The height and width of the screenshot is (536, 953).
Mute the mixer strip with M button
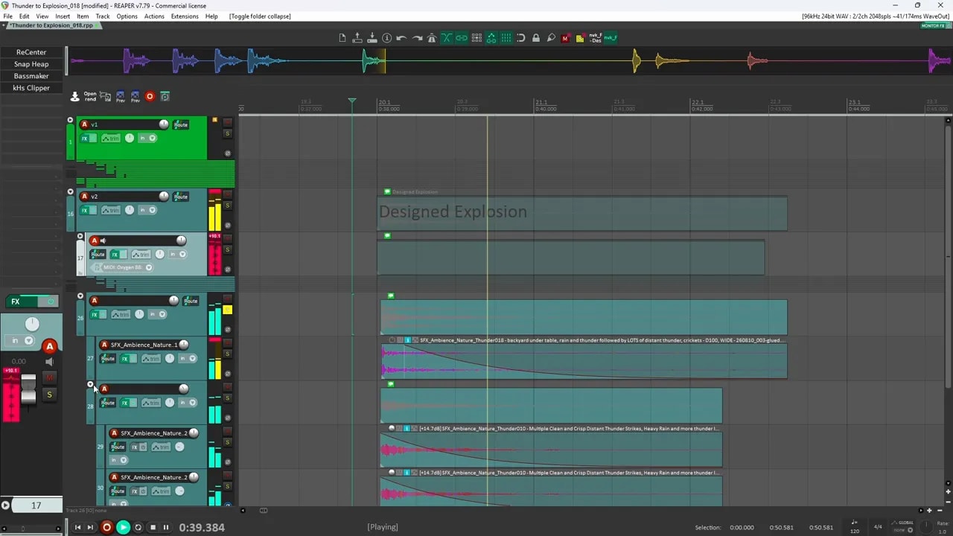pyautogui.click(x=49, y=378)
